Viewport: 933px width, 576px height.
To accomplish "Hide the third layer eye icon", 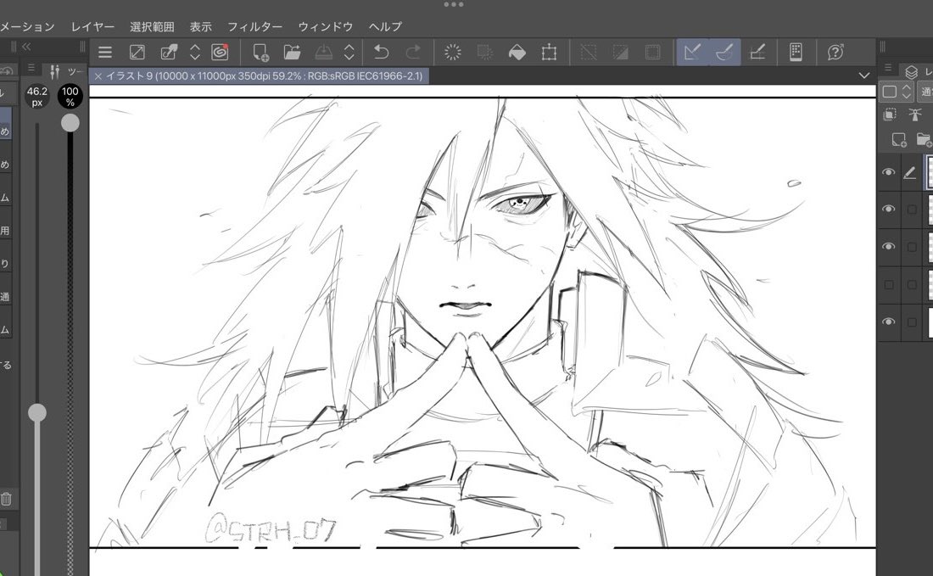I will click(x=888, y=246).
